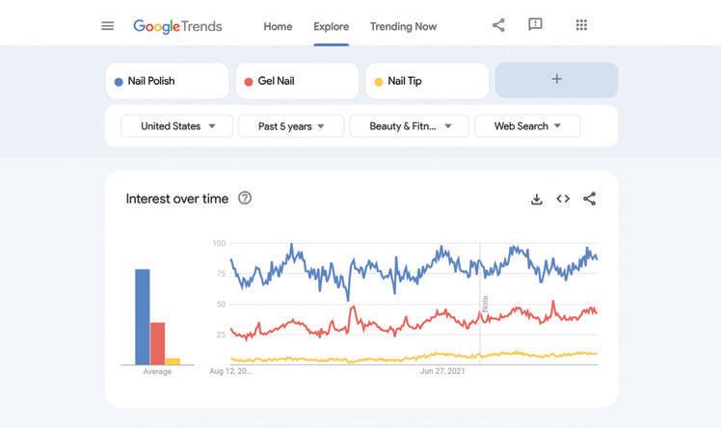This screenshot has height=428, width=721.
Task: Expand the Beauty & Fitness category dropdown
Action: 410,126
